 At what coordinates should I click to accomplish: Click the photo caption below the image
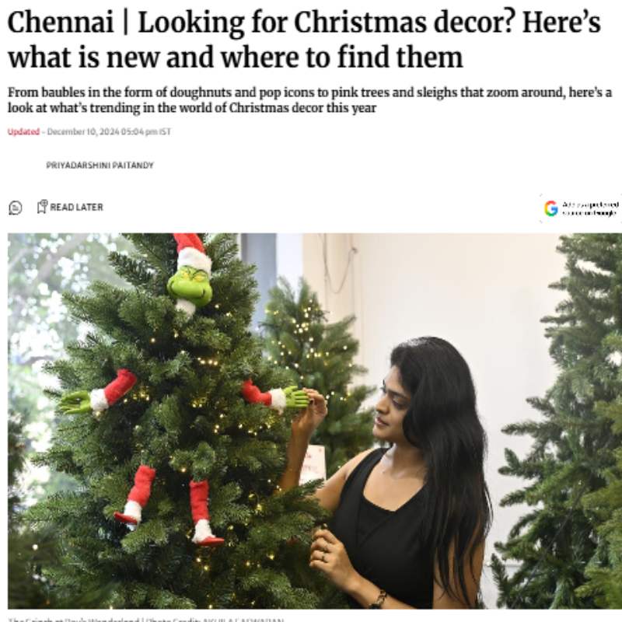145,620
